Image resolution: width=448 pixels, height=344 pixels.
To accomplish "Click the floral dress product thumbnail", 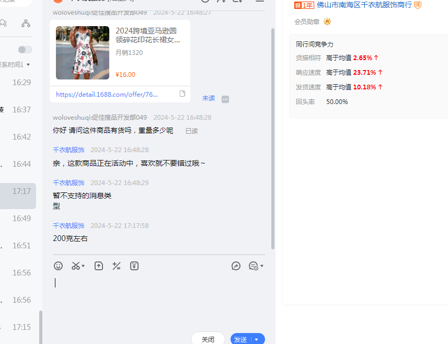I will point(83,53).
